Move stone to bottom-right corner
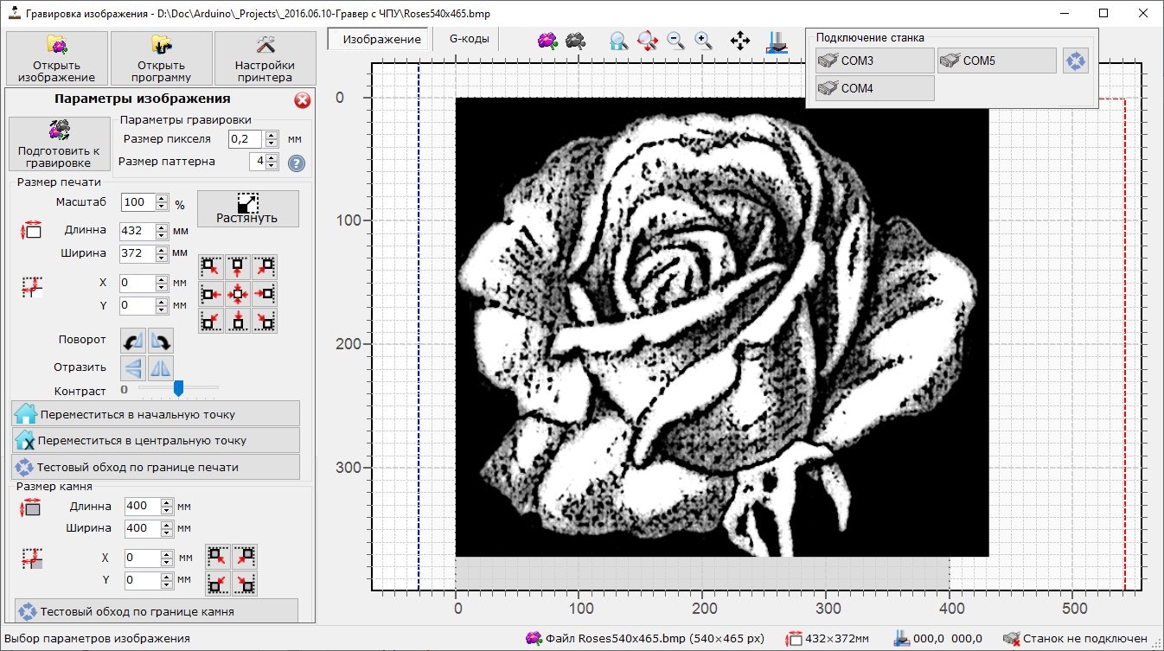Screen dimensions: 1164x651 pyautogui.click(x=245, y=584)
